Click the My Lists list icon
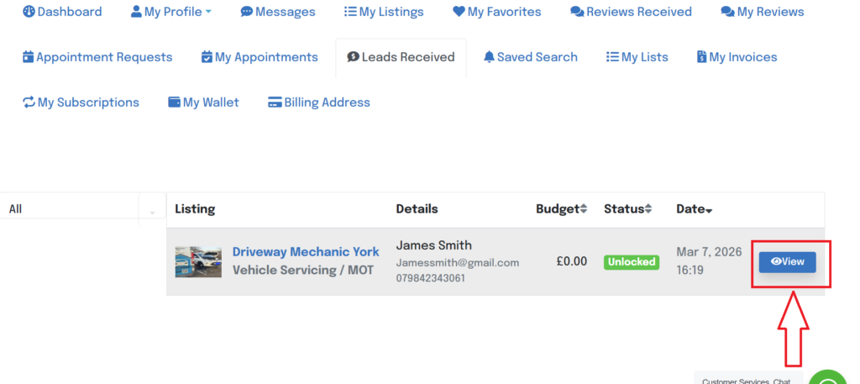This screenshot has height=384, width=860. tap(612, 57)
